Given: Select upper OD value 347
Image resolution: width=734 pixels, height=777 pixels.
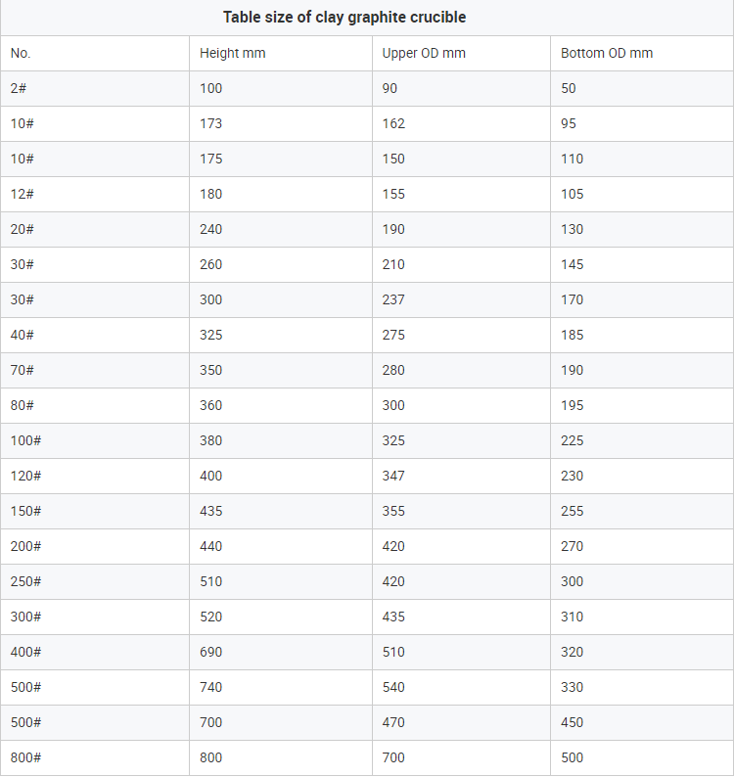Looking at the screenshot, I should tap(393, 476).
